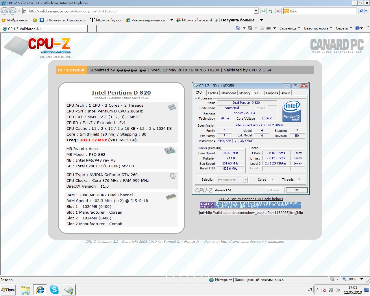Click the Print icon in the command bar
370x296 pixels.
pos(269,28)
